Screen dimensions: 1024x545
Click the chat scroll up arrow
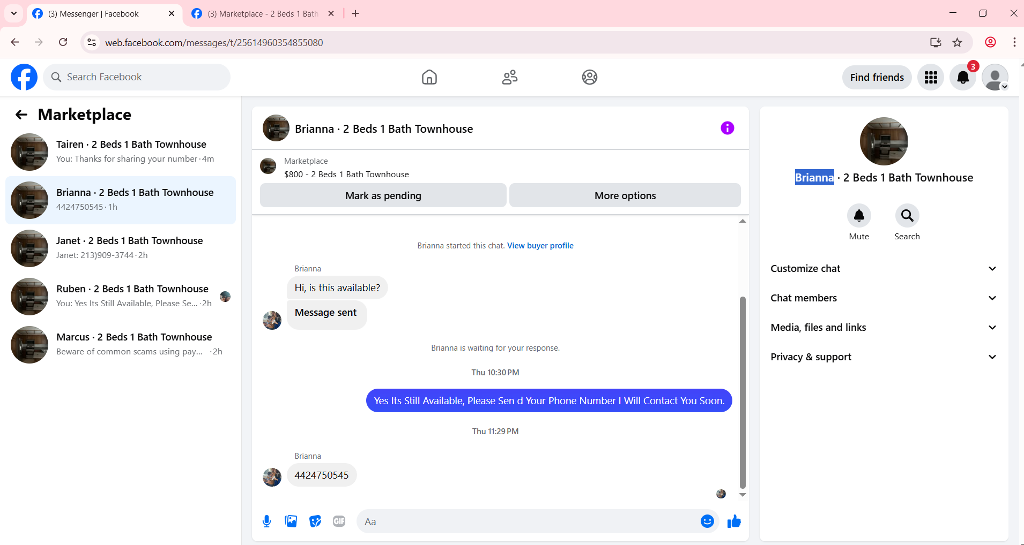point(743,221)
